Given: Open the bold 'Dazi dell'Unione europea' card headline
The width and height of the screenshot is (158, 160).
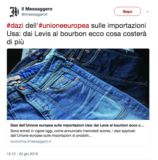Looking at the screenshot, I should [x=77, y=125].
